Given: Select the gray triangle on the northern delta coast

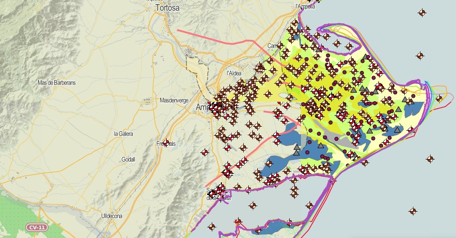Looking at the screenshot, I should tap(367, 57).
